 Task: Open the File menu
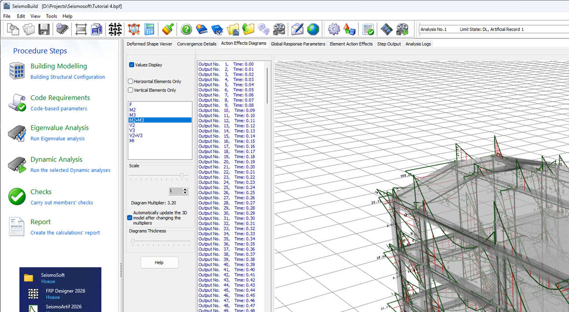7,16
